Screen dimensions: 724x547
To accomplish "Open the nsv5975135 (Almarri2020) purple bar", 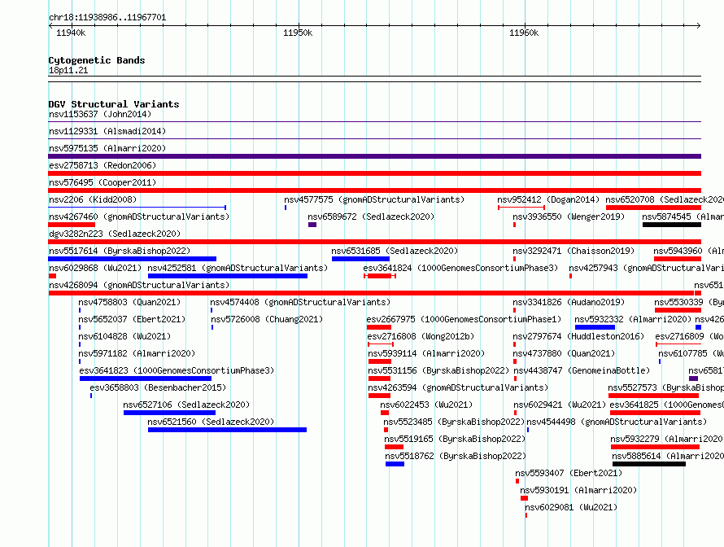I will [374, 156].
